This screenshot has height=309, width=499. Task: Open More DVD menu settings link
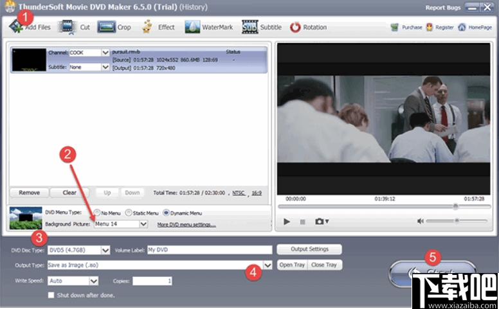[186, 225]
